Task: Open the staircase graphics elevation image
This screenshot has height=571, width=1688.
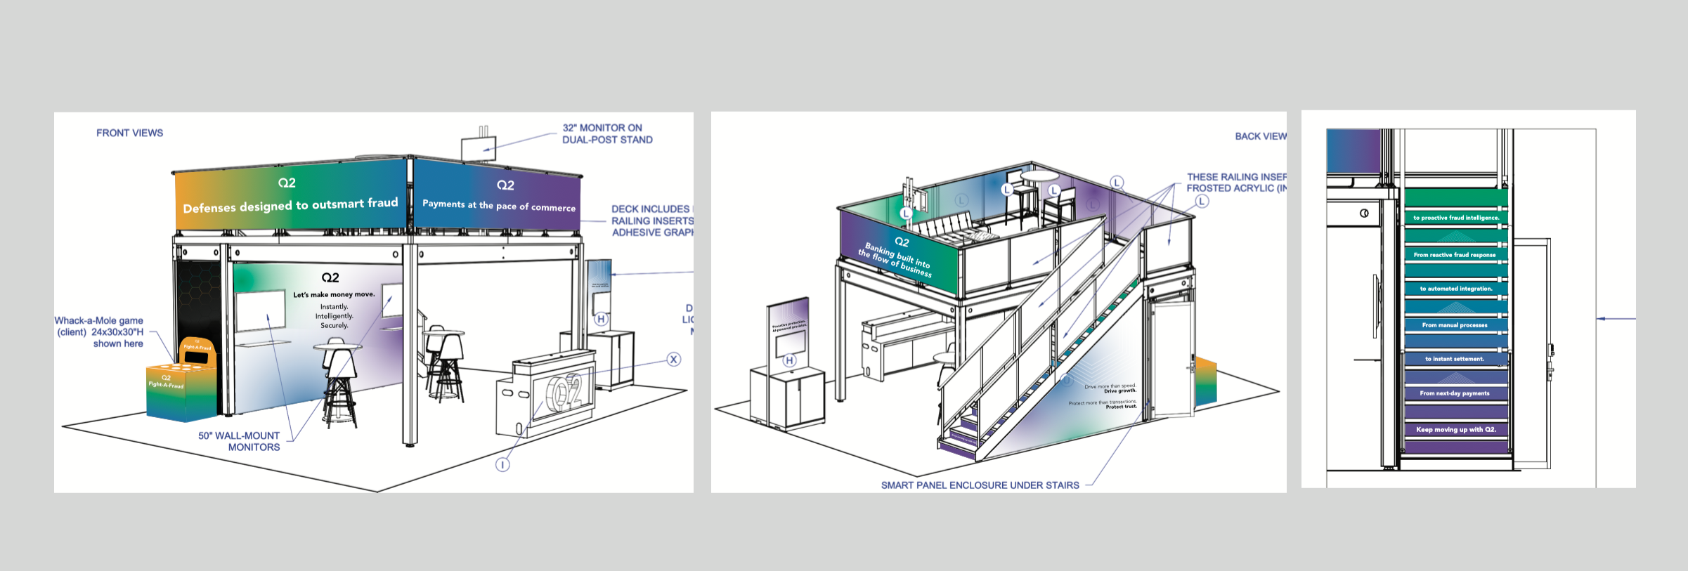Action: click(1468, 299)
